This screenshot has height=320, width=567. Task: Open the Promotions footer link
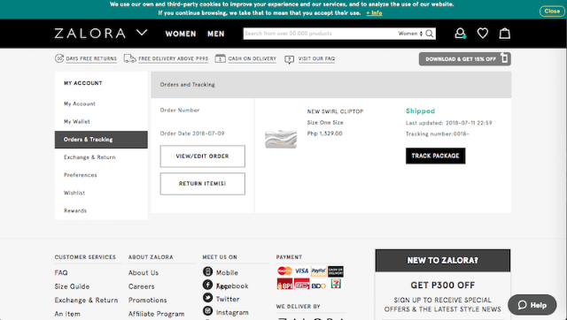pos(148,301)
